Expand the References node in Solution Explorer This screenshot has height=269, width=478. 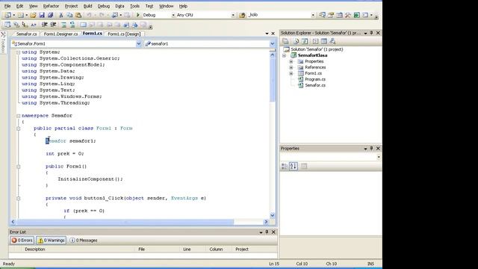[291, 67]
